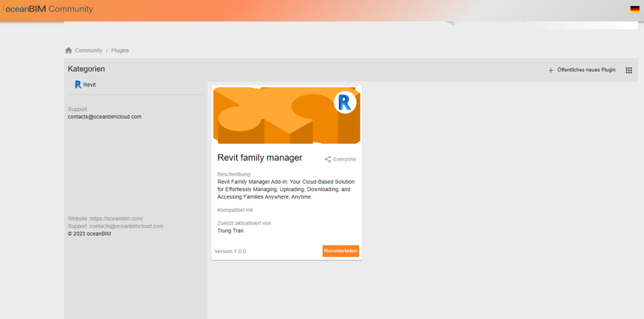
Task: Click the Kategorien heading
Action: pyautogui.click(x=86, y=69)
